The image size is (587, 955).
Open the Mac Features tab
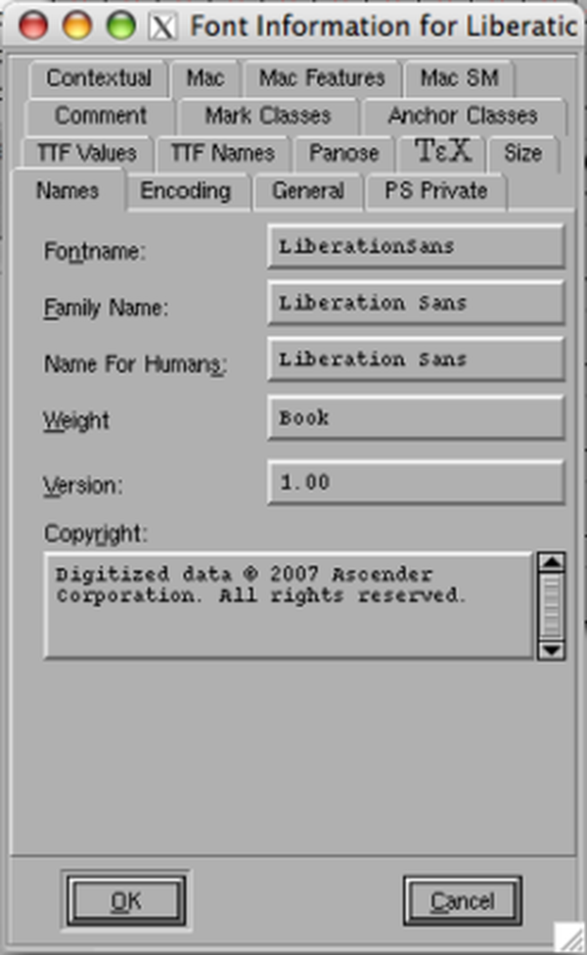point(322,78)
